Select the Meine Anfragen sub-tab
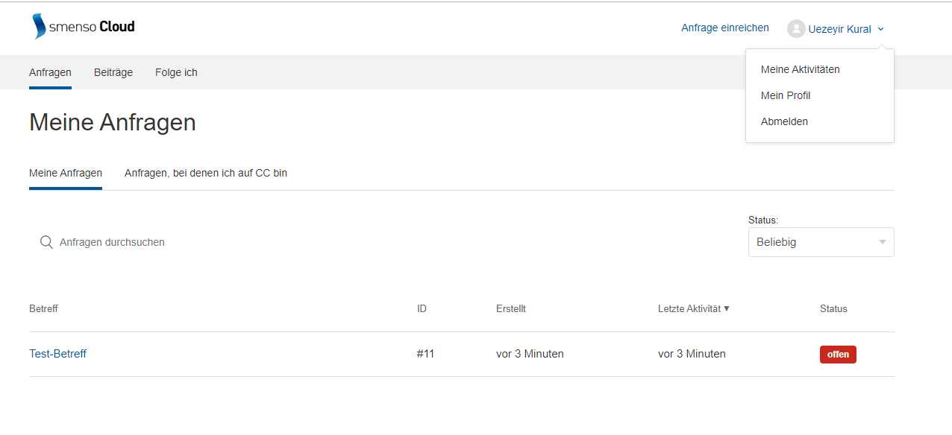This screenshot has width=952, height=435. [66, 173]
